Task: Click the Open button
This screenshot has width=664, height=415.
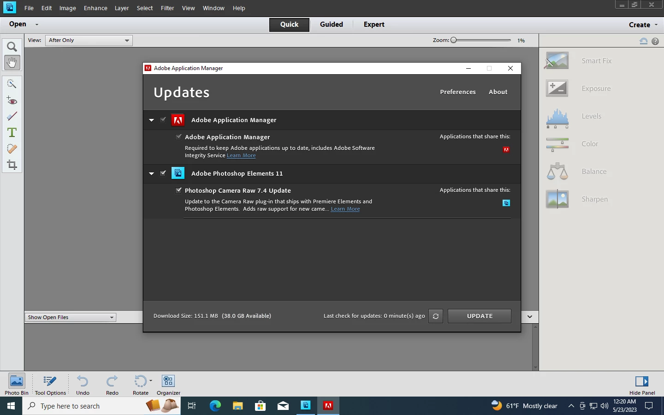Action: [18, 24]
